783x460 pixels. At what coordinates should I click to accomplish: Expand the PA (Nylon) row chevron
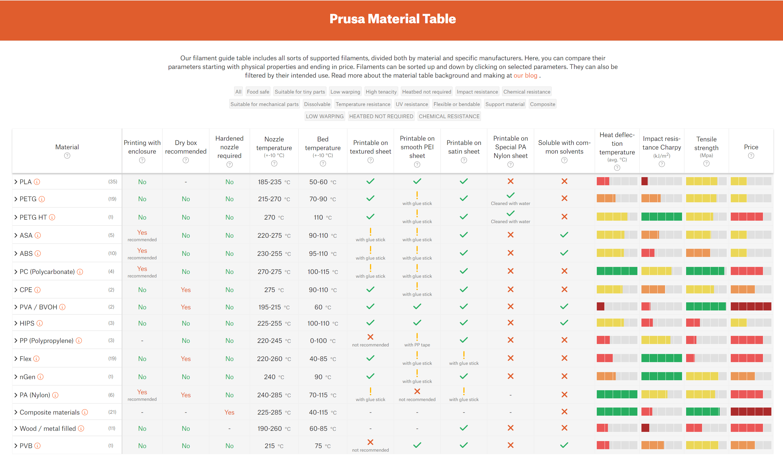coord(16,395)
